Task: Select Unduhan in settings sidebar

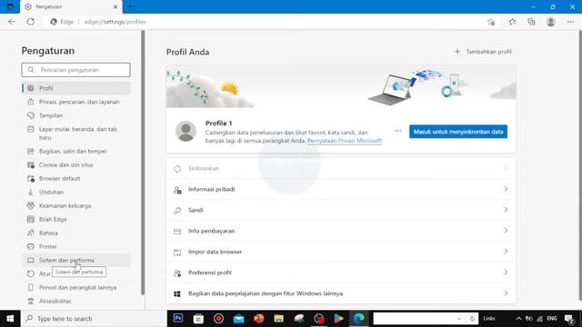Action: tap(76, 192)
